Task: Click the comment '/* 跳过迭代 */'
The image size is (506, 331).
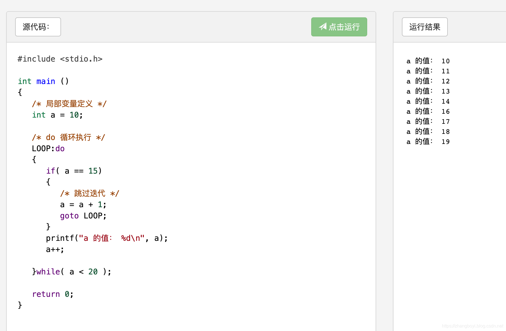Action: pos(90,193)
